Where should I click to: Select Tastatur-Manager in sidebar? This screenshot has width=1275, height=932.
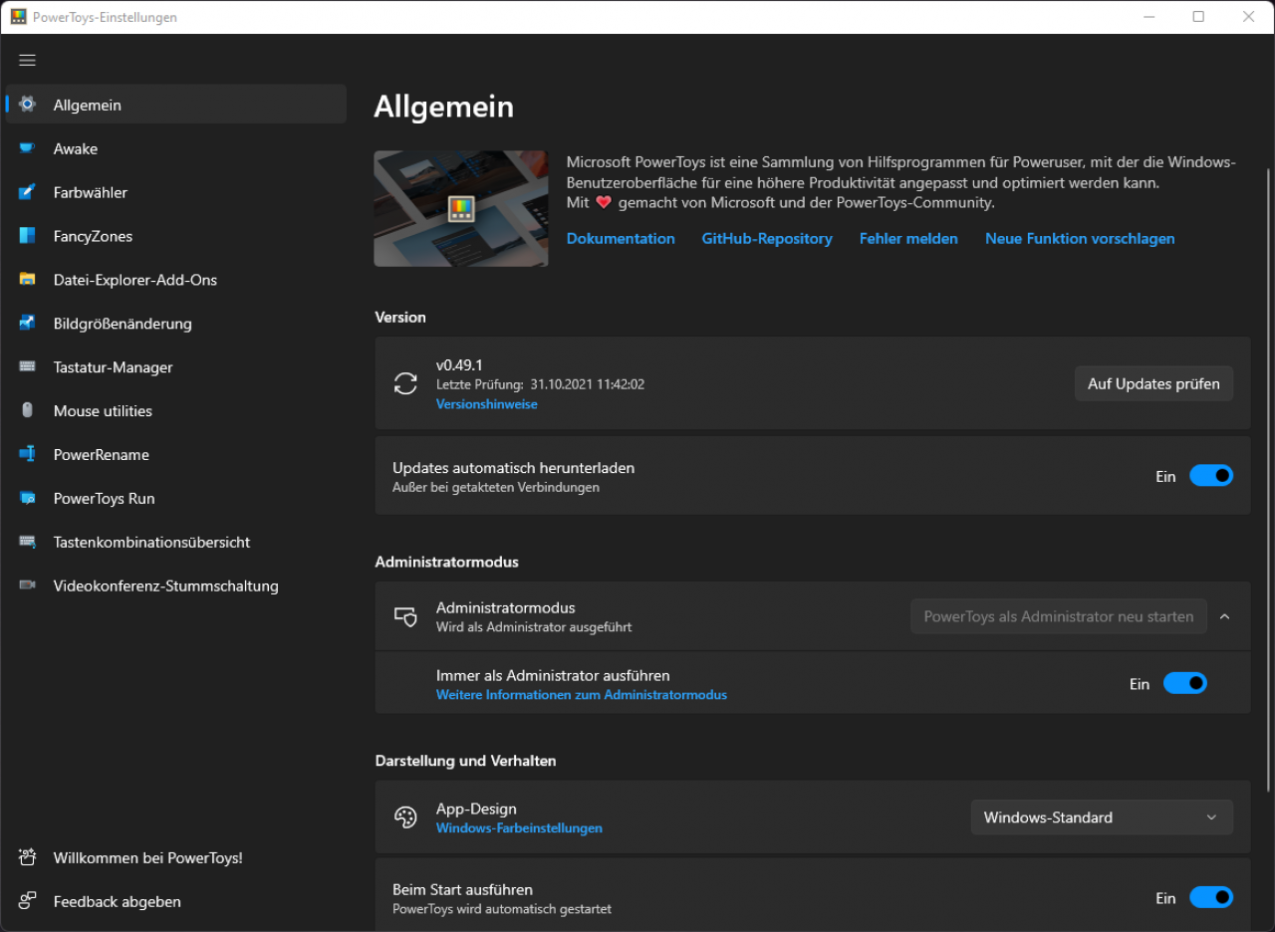(x=176, y=367)
